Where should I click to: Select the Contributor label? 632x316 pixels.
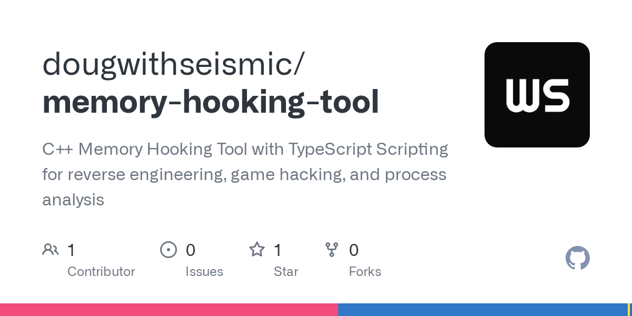coord(101,272)
